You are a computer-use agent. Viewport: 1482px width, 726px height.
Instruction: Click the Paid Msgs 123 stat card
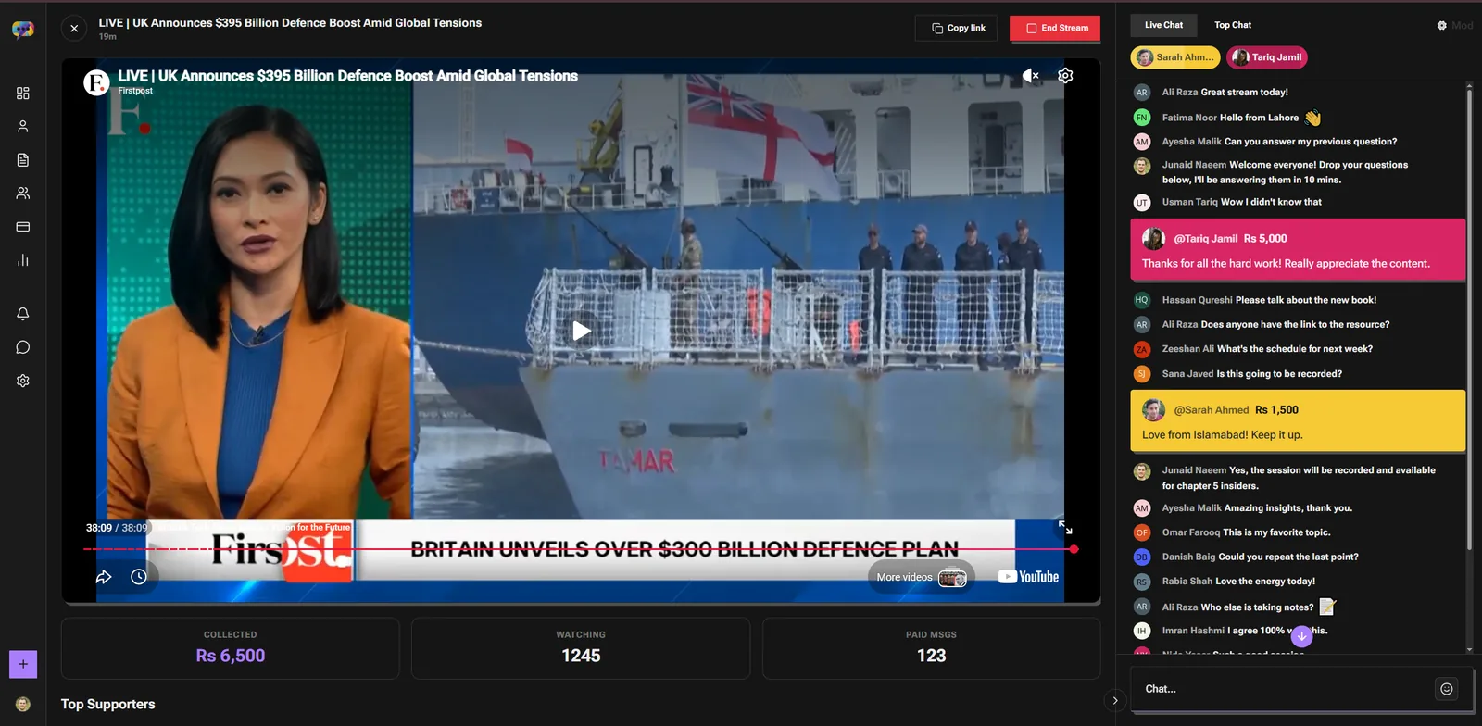[x=931, y=648]
